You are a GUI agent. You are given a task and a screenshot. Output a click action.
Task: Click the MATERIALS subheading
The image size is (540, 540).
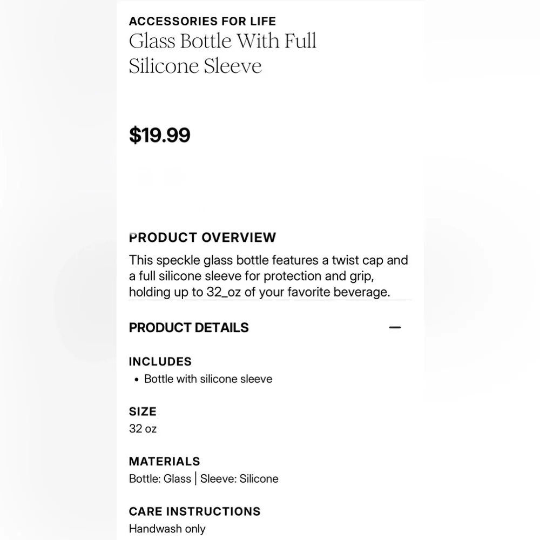click(164, 462)
